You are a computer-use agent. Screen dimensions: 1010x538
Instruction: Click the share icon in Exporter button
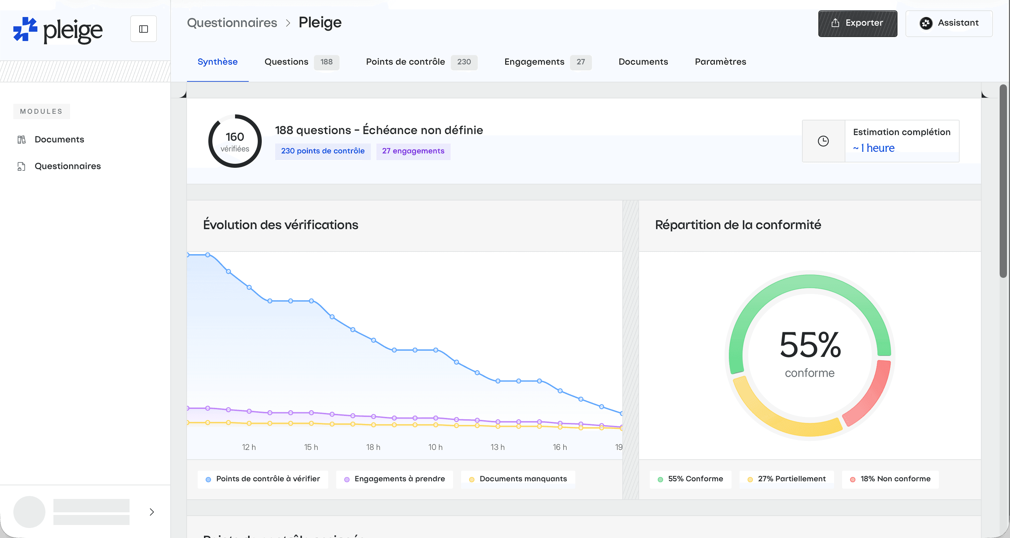tap(835, 23)
